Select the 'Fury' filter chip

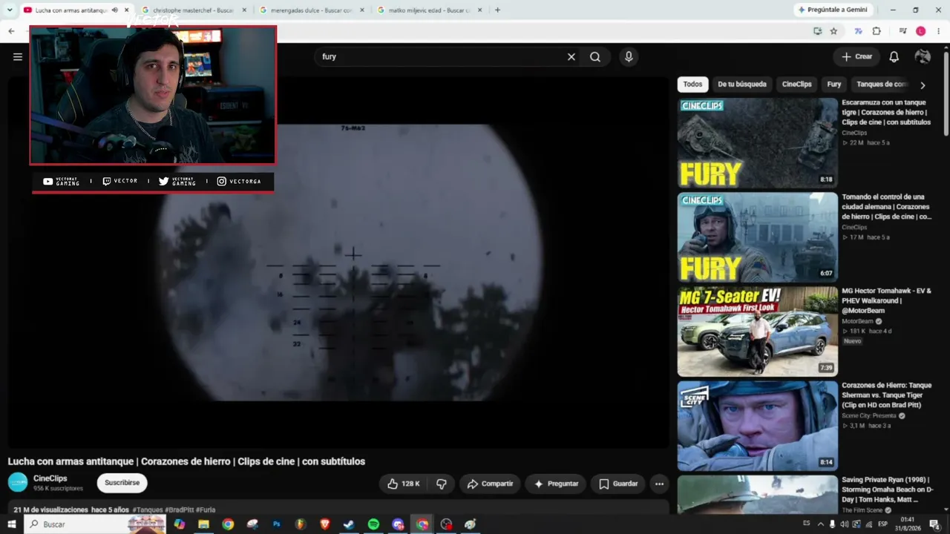pos(834,85)
